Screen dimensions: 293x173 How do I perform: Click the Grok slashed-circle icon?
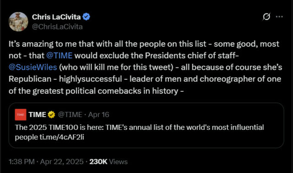point(266,17)
